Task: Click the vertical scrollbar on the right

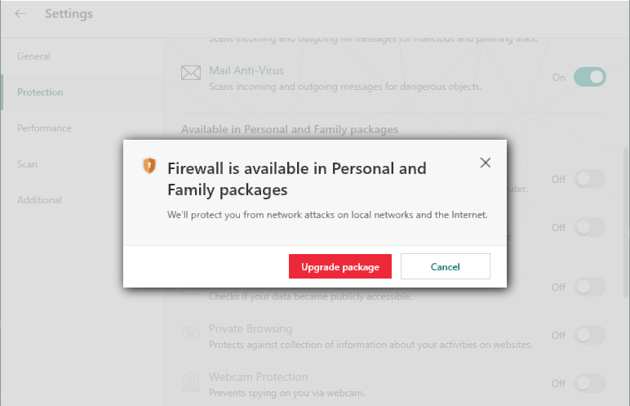Action: (625, 221)
